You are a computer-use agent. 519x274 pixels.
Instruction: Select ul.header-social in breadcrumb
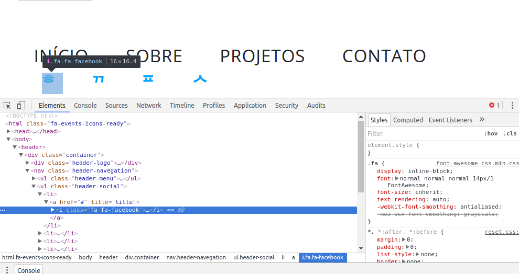pyautogui.click(x=254, y=257)
